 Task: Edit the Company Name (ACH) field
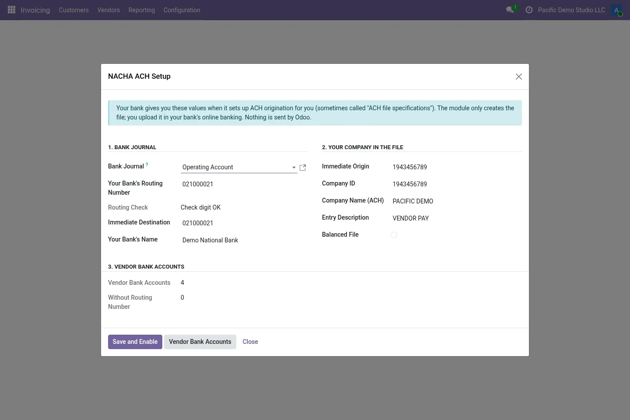[x=456, y=201]
